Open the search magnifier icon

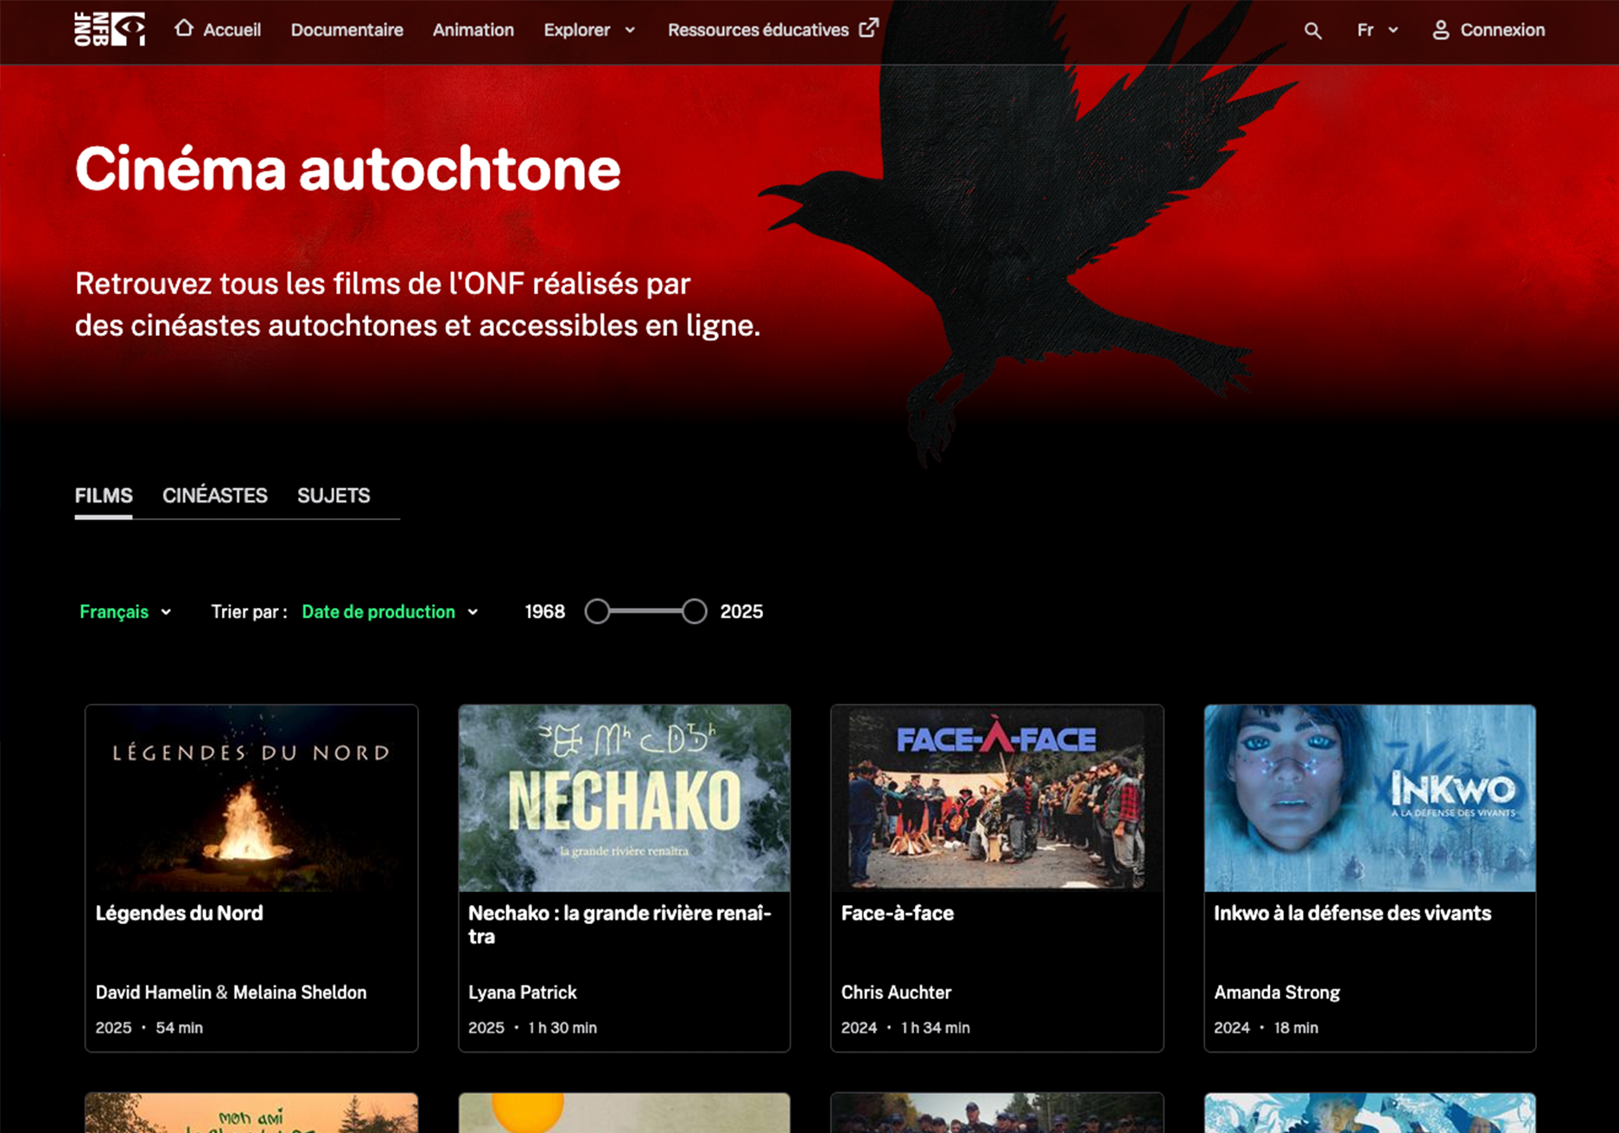[1312, 30]
